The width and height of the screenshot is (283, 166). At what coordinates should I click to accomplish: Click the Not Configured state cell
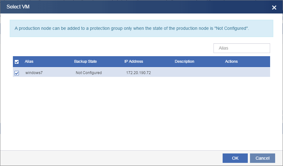coord(89,73)
